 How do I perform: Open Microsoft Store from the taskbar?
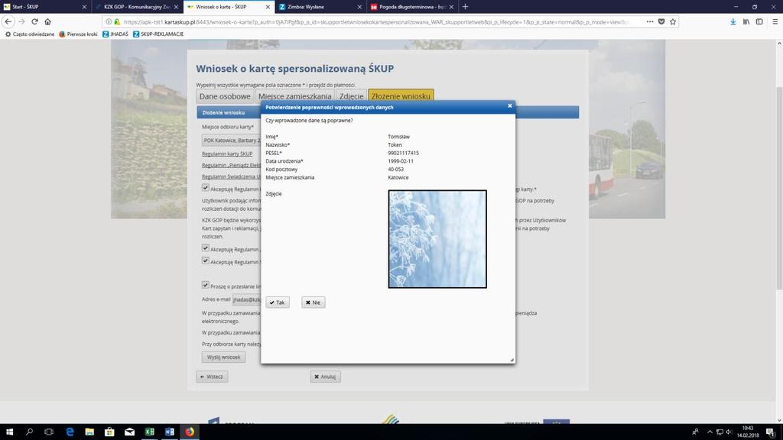(x=109, y=432)
